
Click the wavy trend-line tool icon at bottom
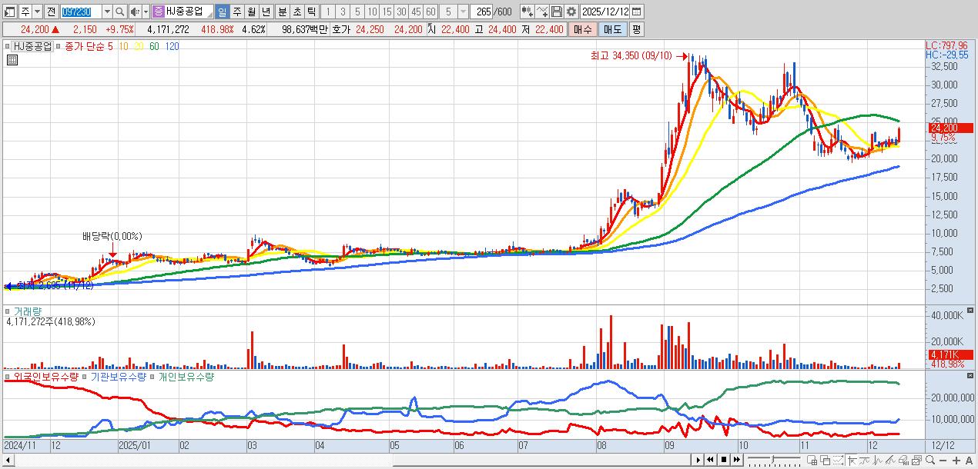point(864,460)
